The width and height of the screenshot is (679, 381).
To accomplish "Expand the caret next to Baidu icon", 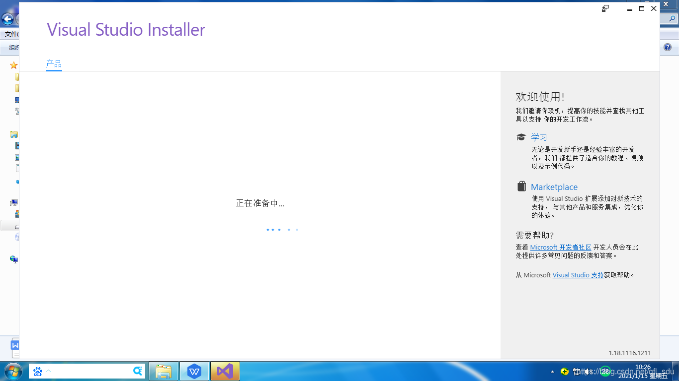I will pyautogui.click(x=48, y=371).
